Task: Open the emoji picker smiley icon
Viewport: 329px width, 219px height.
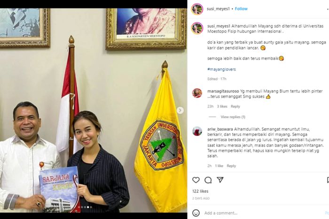Action: 196,213
